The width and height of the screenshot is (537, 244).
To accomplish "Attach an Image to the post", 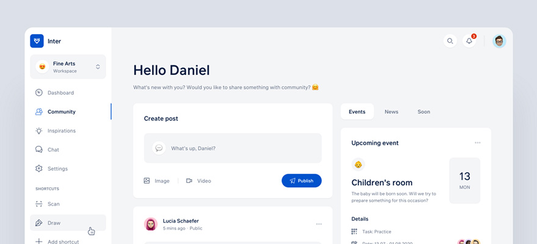I will (x=157, y=181).
